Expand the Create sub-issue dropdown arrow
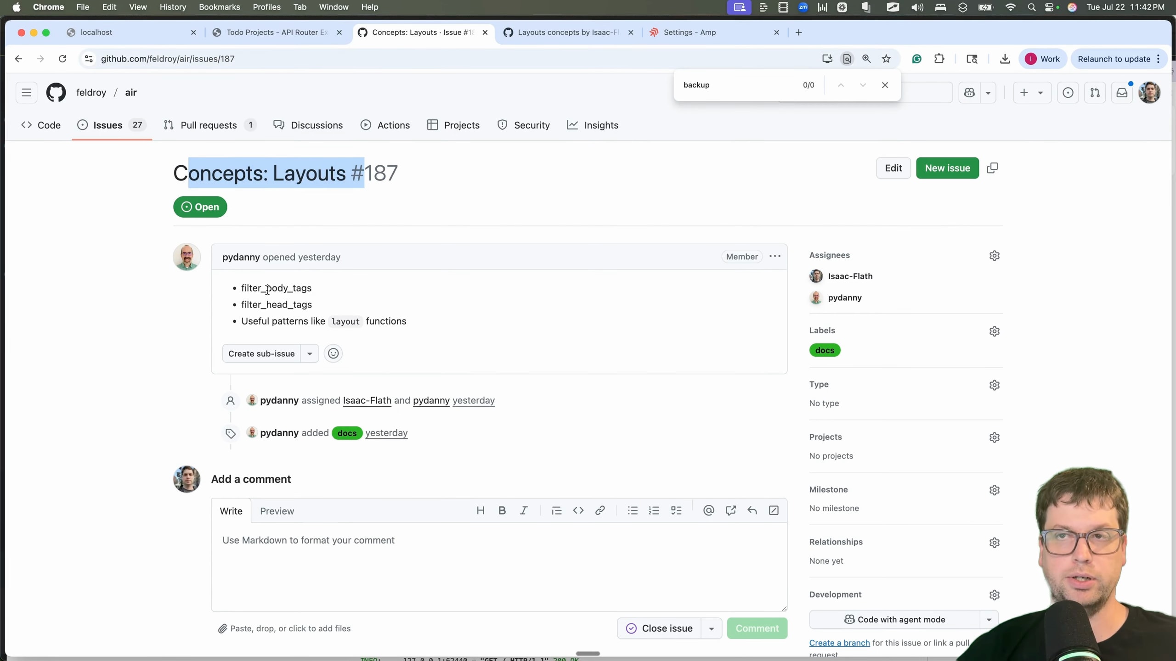Image resolution: width=1176 pixels, height=661 pixels. coord(310,353)
